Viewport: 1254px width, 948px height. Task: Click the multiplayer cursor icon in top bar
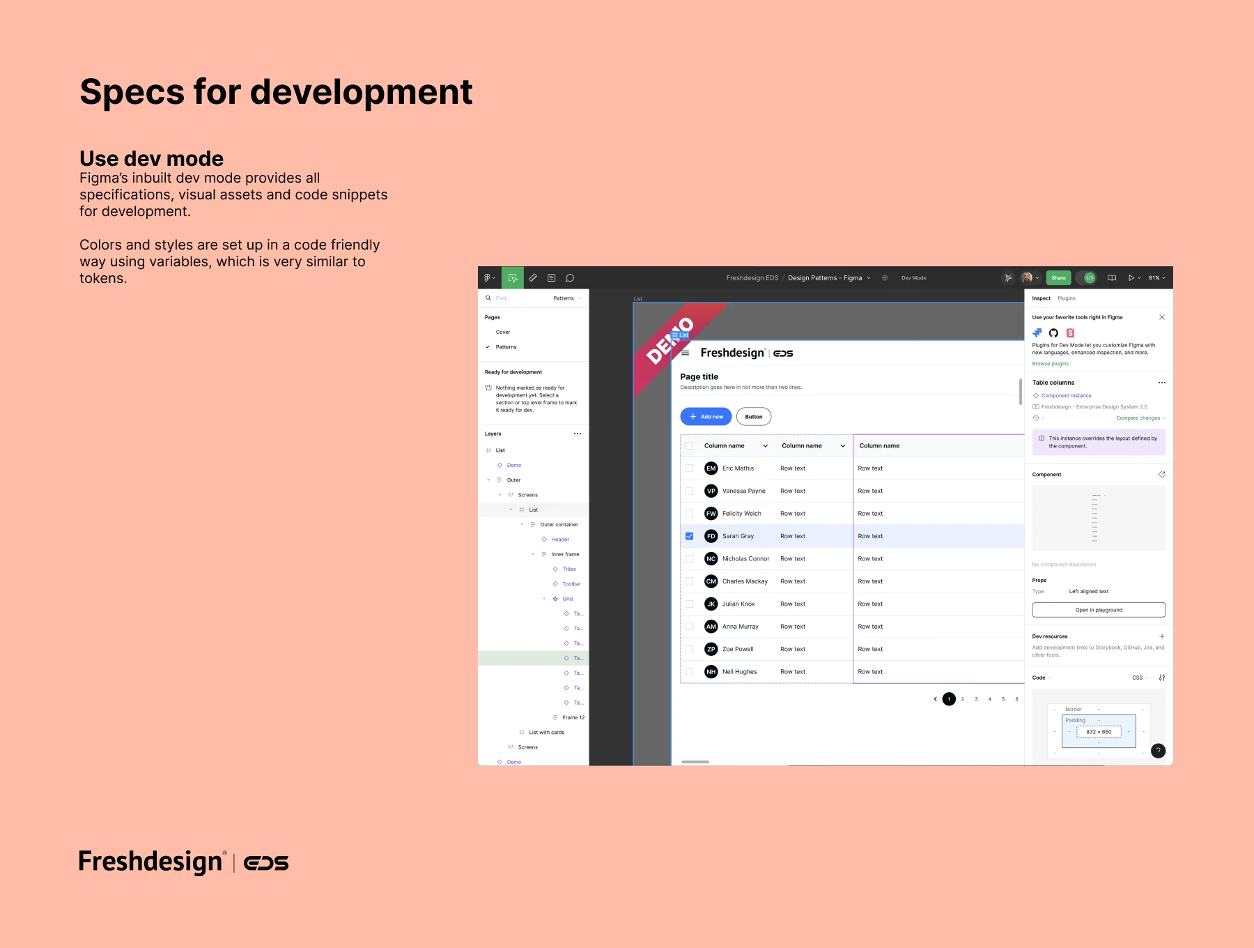[x=1008, y=277]
